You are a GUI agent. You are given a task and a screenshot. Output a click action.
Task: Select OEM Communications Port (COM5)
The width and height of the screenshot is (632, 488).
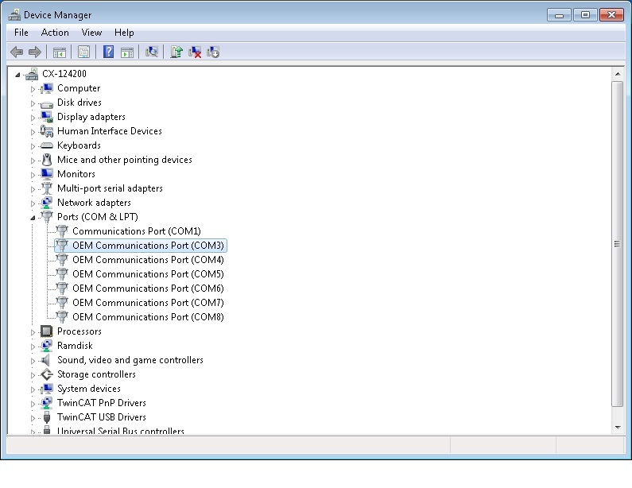[148, 274]
